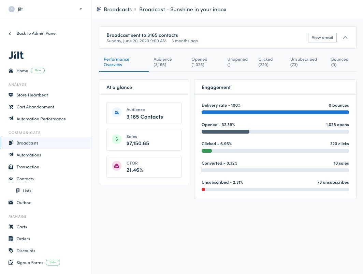The width and height of the screenshot is (363, 274).
Task: Click the broadcast icon in breadcrumb header
Action: [99, 9]
